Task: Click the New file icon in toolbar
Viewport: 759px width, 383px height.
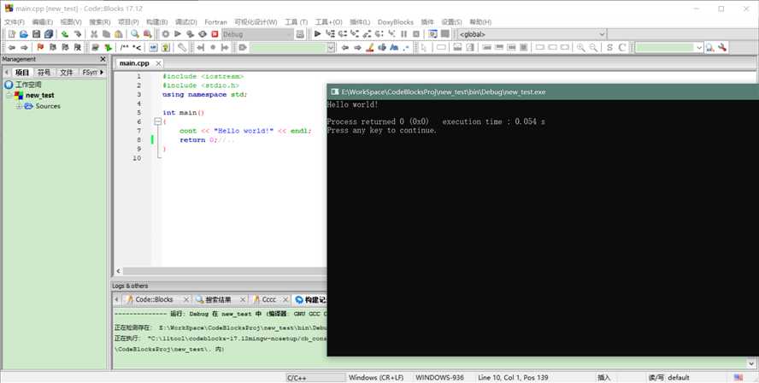Action: (x=12, y=34)
